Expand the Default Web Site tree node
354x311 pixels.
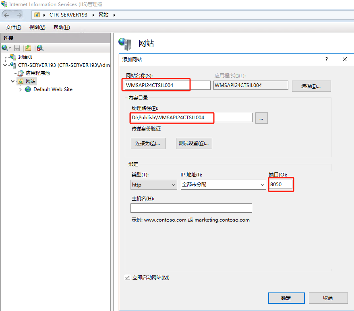pos(21,89)
